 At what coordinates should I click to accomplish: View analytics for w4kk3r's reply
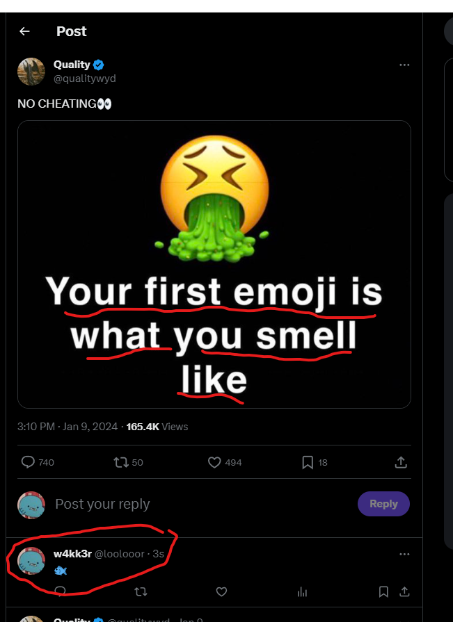pyautogui.click(x=302, y=592)
